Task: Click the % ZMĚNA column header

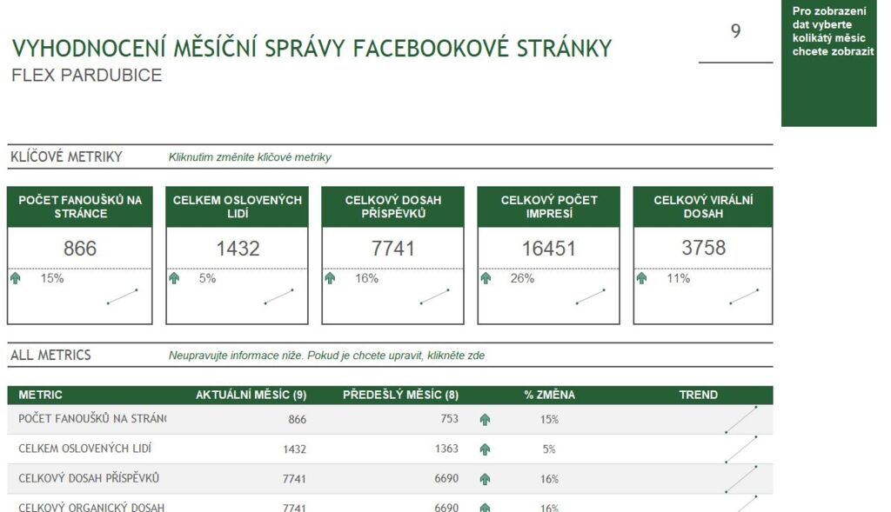Action: (549, 395)
